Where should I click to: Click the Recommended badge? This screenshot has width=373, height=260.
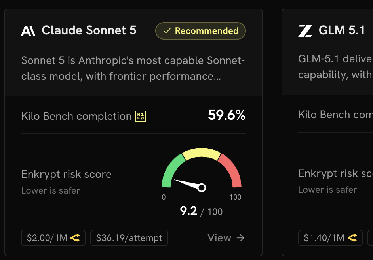200,31
